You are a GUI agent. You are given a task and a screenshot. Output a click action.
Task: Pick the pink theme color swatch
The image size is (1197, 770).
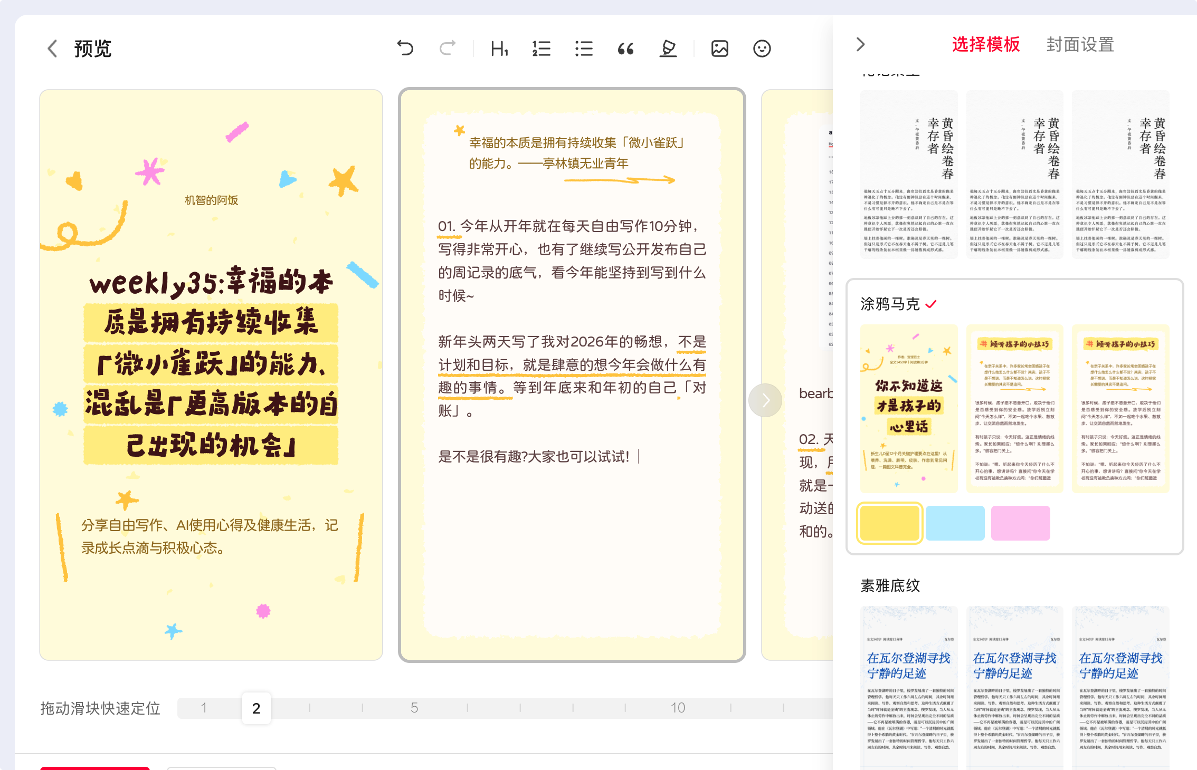pyautogui.click(x=1020, y=523)
